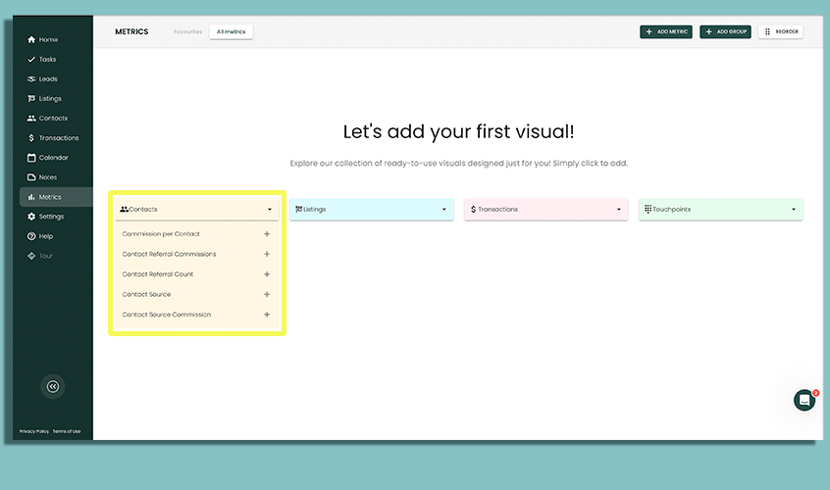830x490 pixels.
Task: Open the Privacy Policy link
Action: [34, 431]
